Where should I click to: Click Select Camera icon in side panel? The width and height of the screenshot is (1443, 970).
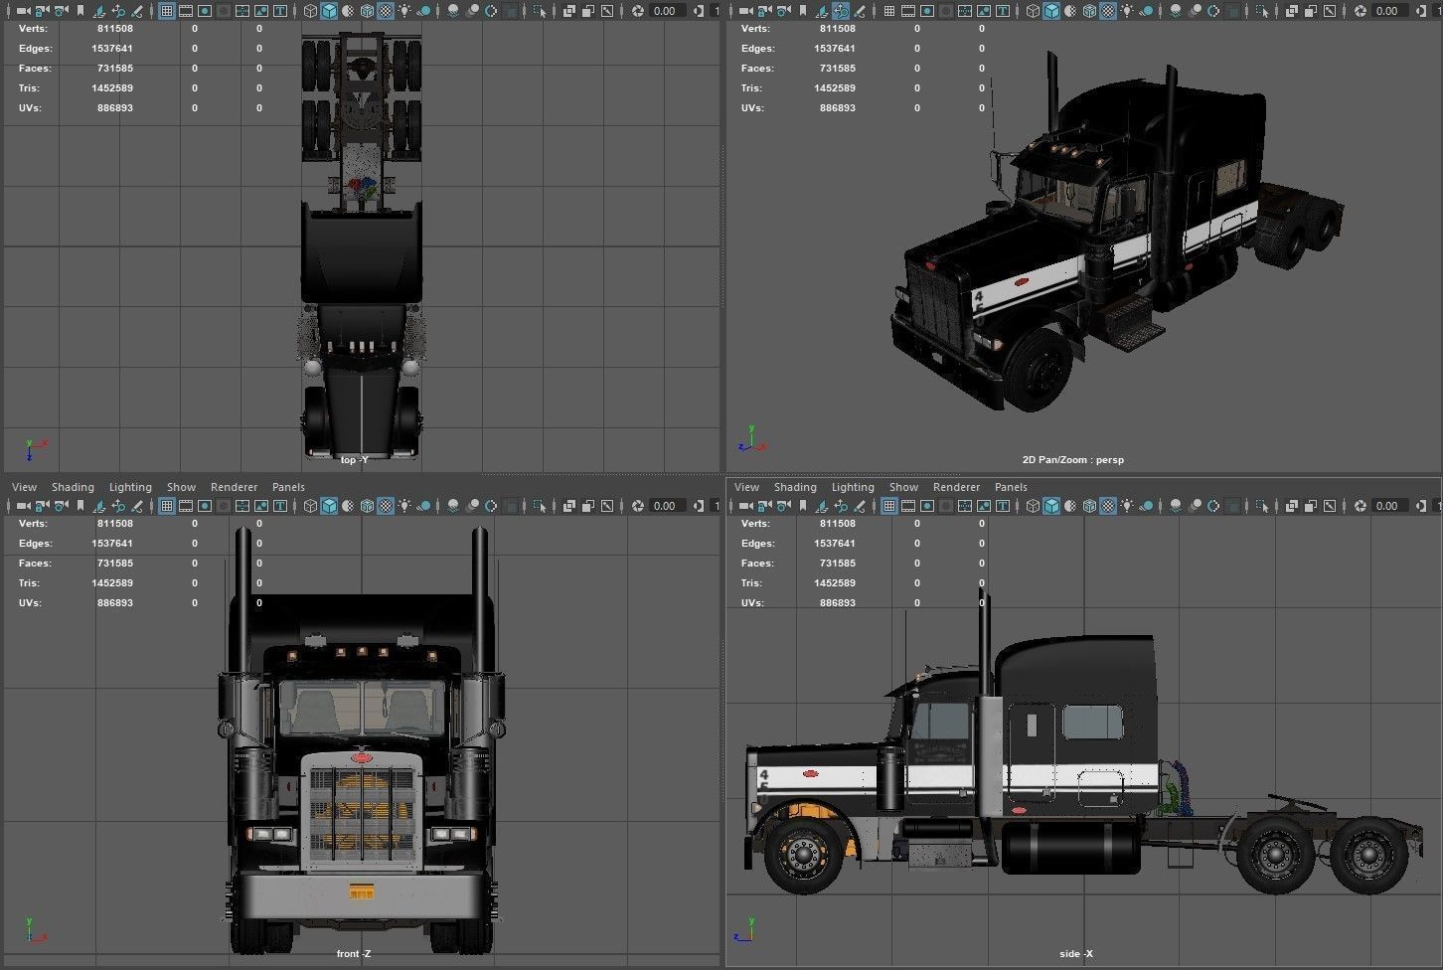(745, 506)
